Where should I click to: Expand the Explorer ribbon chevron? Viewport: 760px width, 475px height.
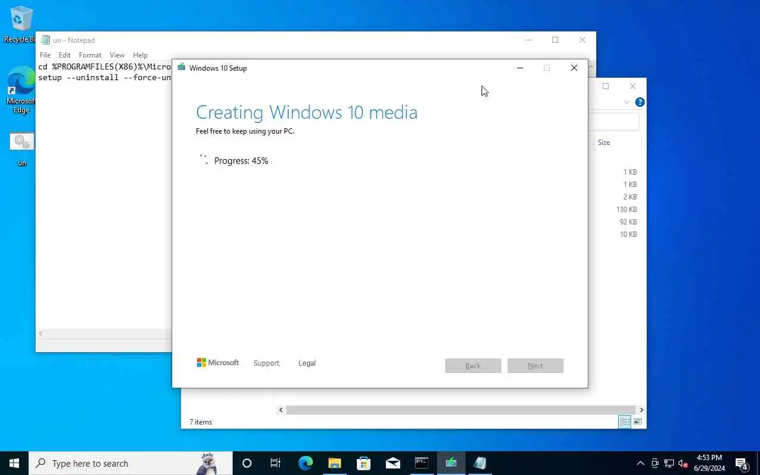[x=626, y=102]
